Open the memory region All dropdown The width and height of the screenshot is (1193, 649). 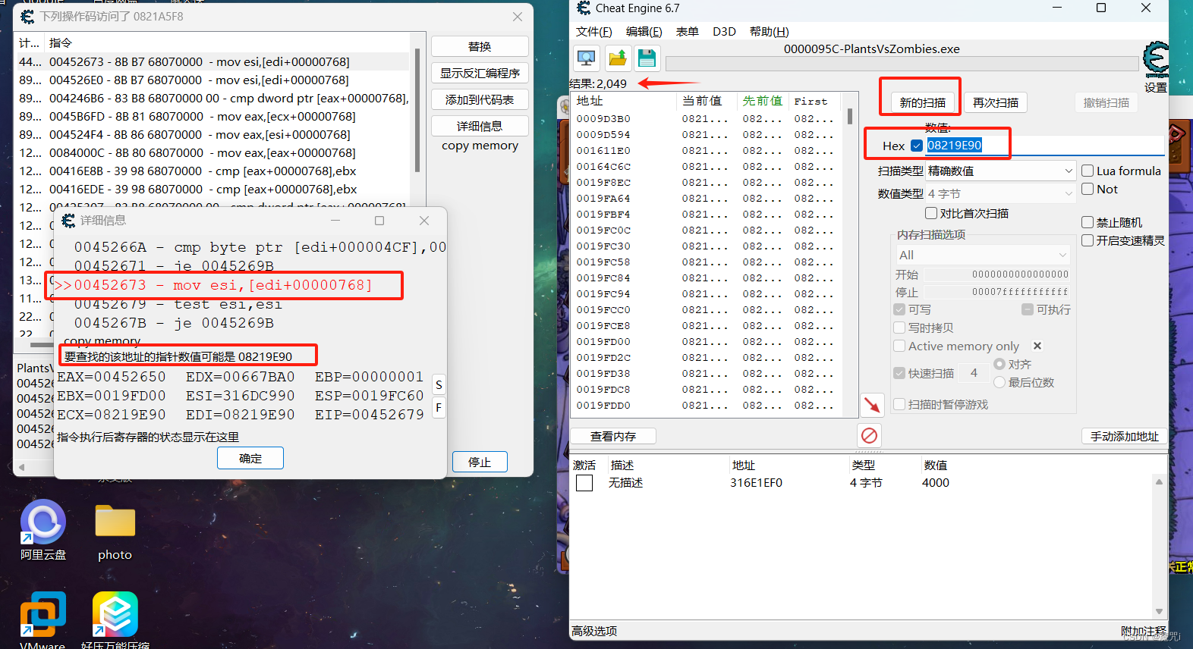(984, 255)
